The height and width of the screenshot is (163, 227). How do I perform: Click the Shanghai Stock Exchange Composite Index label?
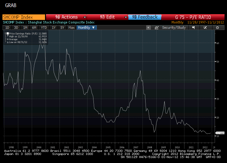click(x=61, y=22)
